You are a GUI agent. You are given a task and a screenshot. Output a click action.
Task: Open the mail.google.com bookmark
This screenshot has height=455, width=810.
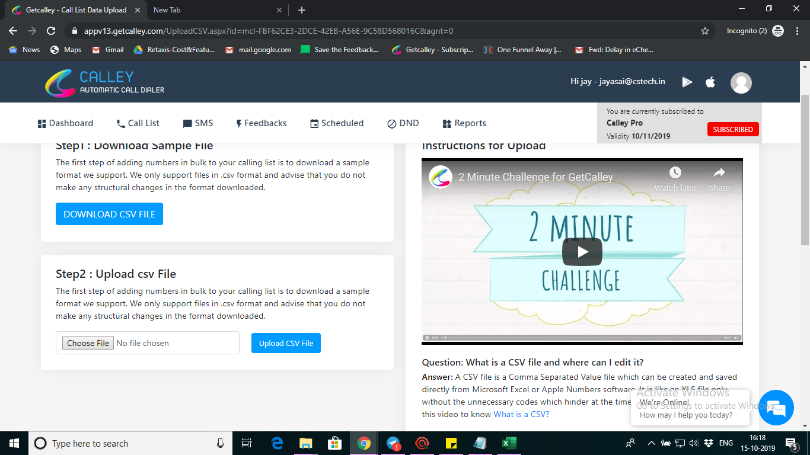click(x=258, y=50)
